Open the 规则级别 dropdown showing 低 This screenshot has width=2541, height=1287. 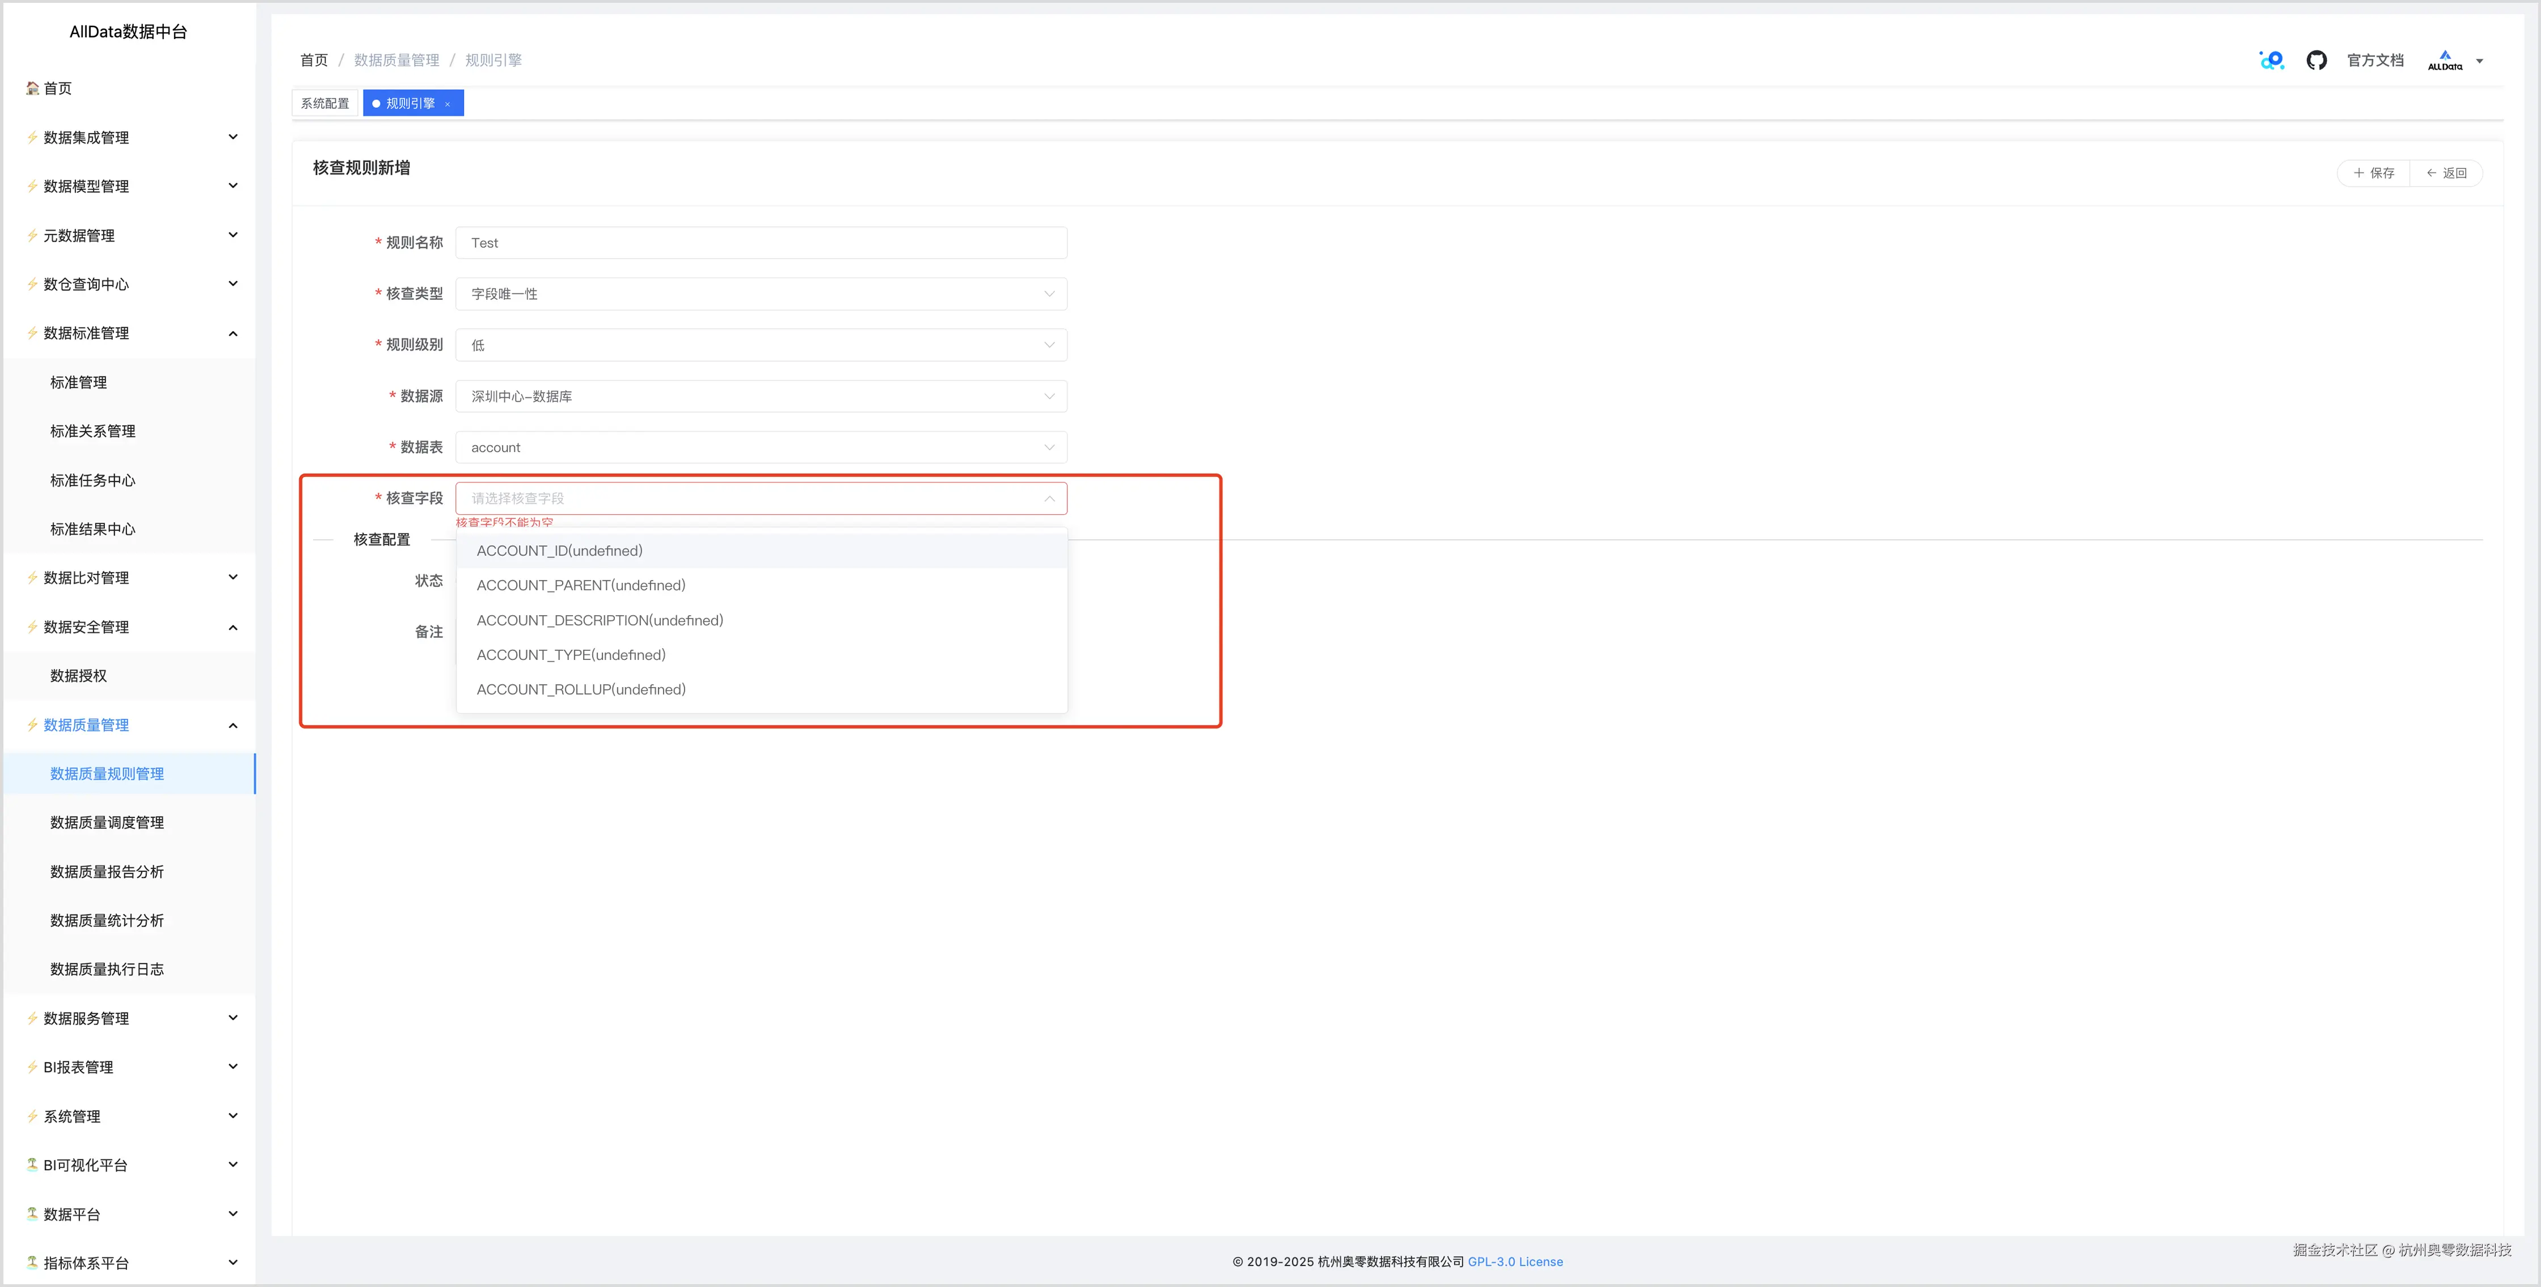(761, 345)
